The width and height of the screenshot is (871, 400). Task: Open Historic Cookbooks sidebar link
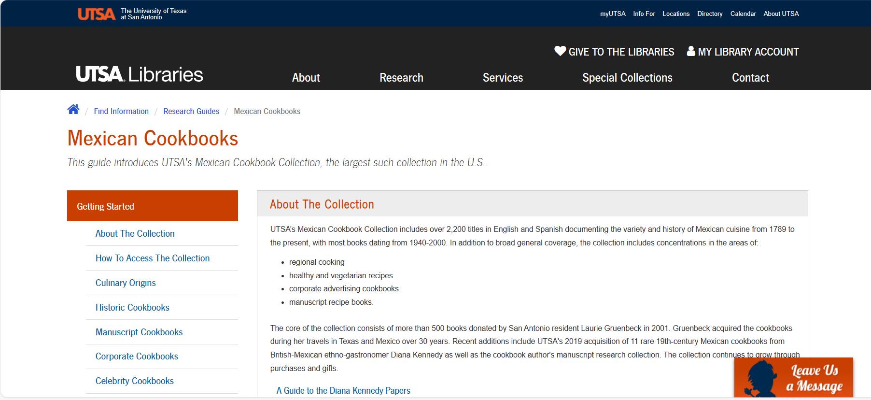[132, 307]
